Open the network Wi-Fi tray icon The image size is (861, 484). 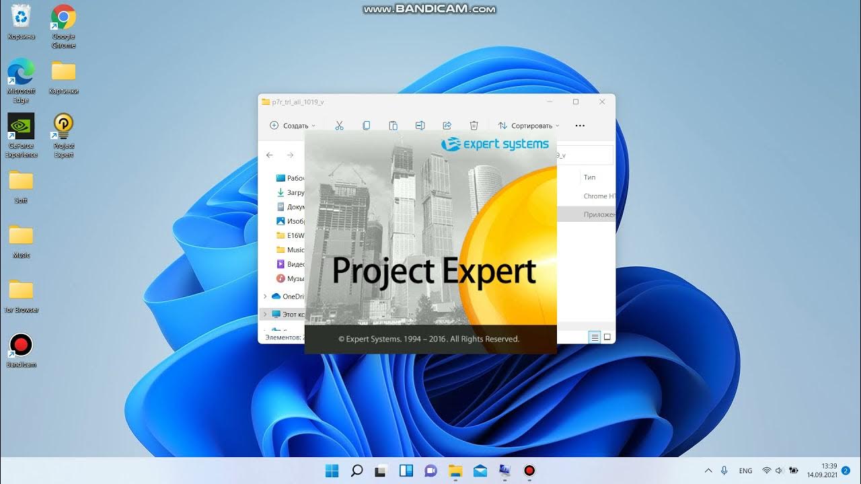pos(766,471)
